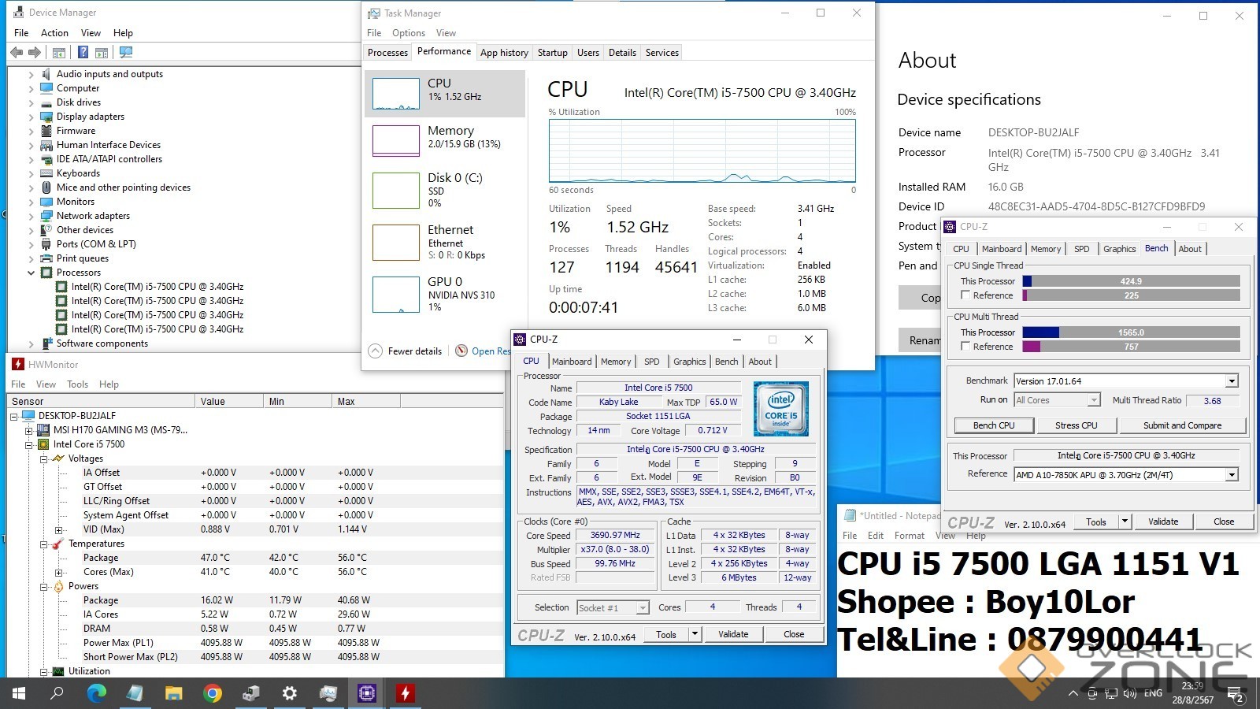The height and width of the screenshot is (709, 1260).
Task: Select the Memory graph thumbnail in Task Manager
Action: [395, 140]
